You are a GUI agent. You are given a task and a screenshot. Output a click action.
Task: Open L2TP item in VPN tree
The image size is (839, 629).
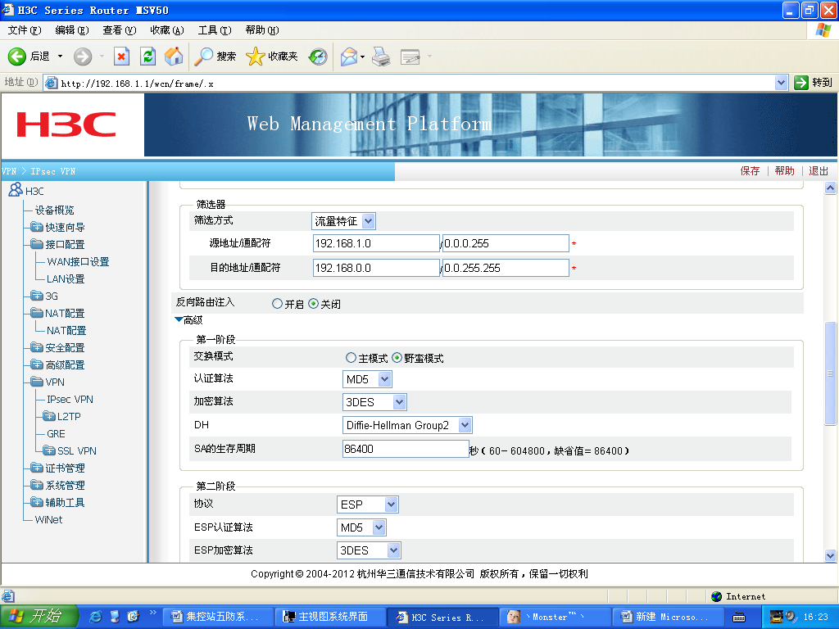tap(69, 417)
